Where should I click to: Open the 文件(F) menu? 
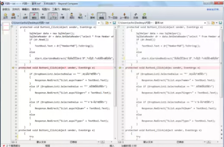pyautogui.click(x=16, y=9)
